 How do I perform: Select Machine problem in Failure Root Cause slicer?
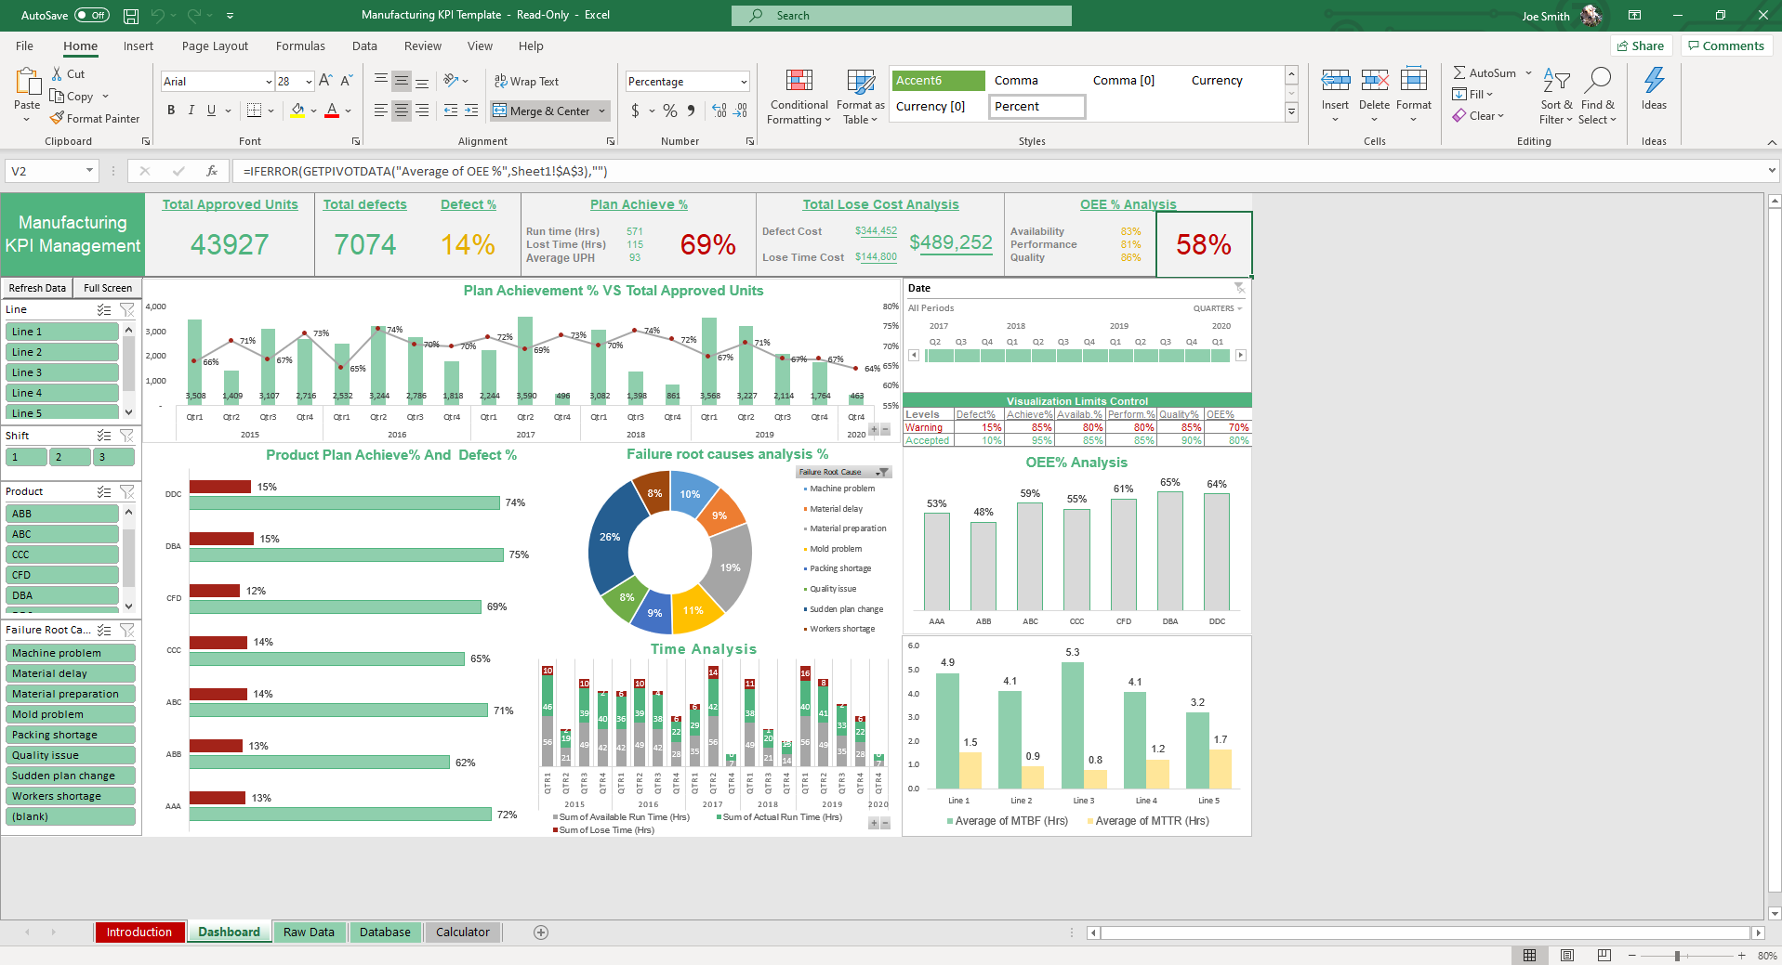(70, 652)
